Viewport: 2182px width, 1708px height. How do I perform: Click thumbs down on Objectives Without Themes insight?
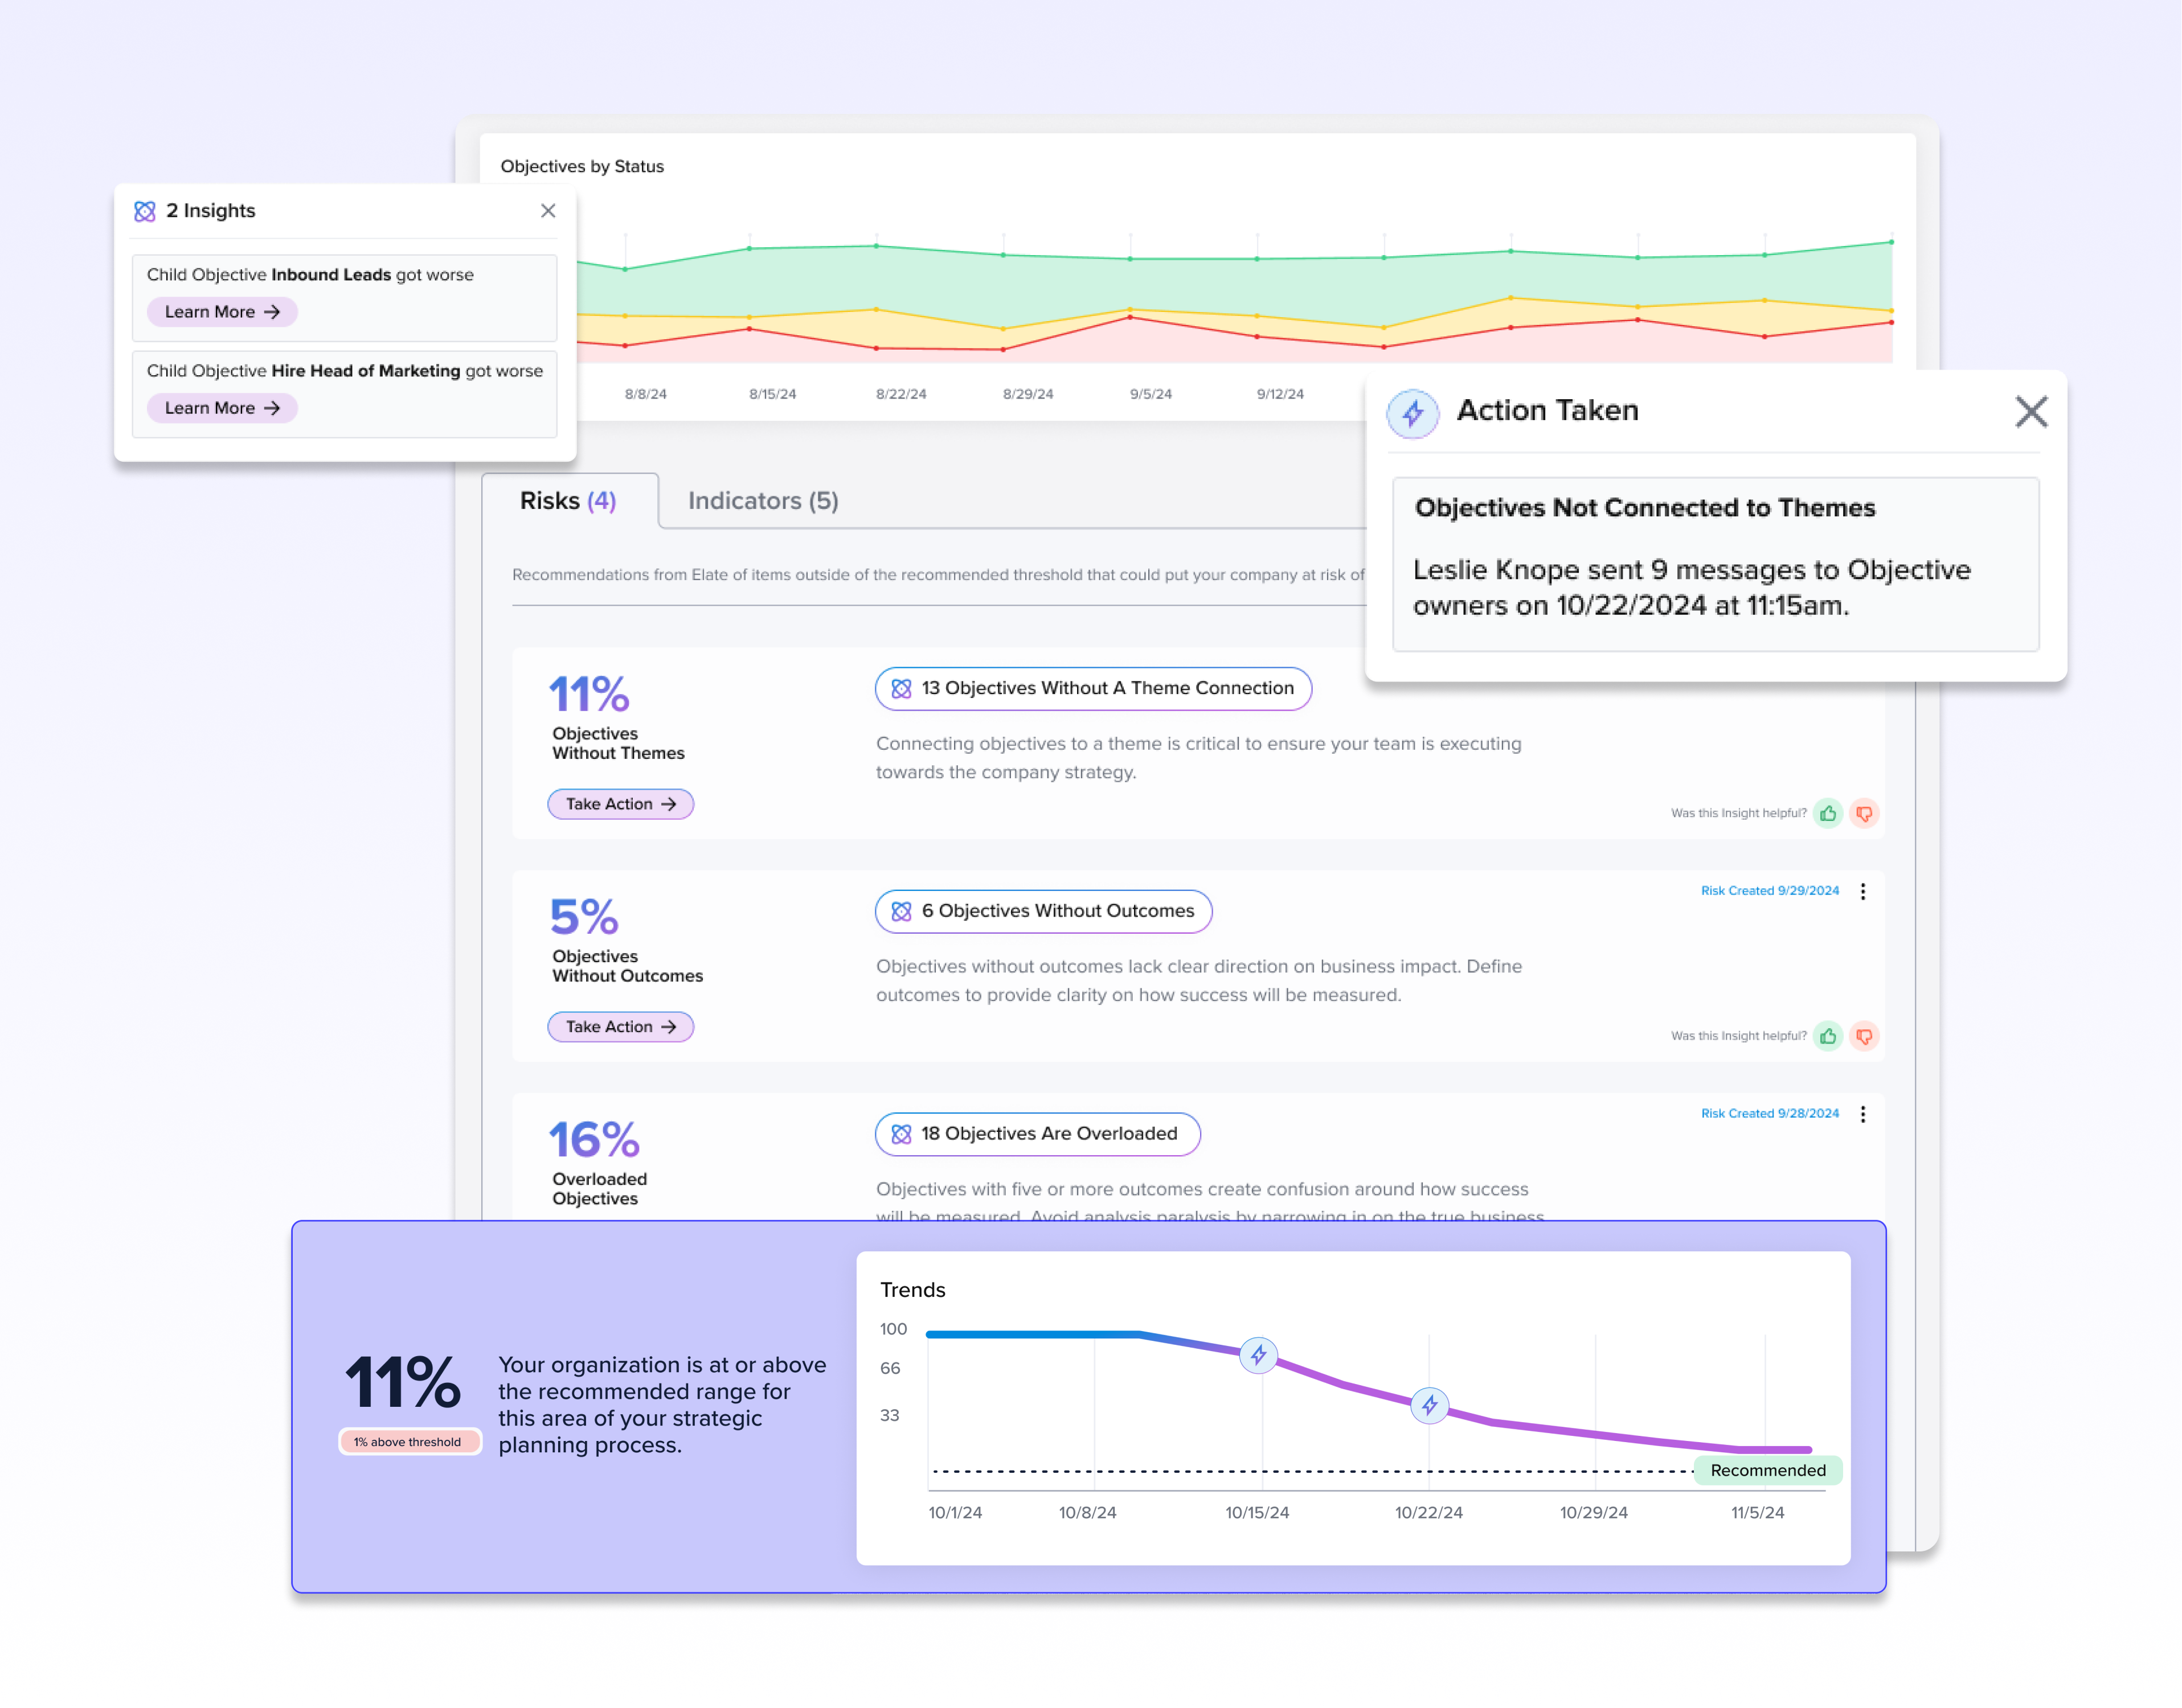(x=1864, y=813)
